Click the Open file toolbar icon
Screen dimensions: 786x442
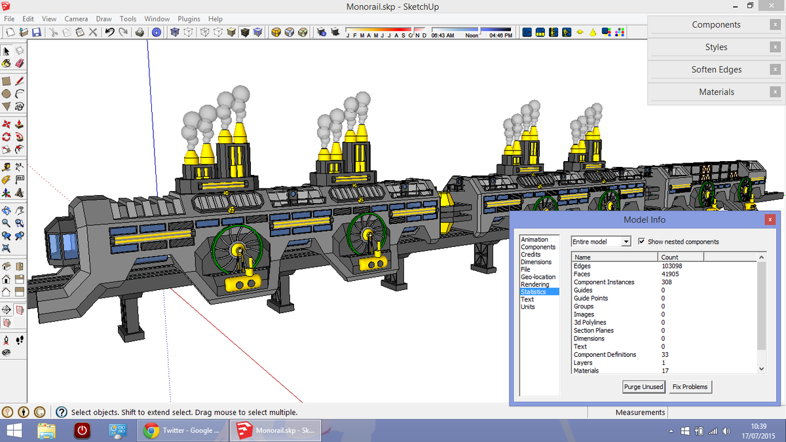24,32
